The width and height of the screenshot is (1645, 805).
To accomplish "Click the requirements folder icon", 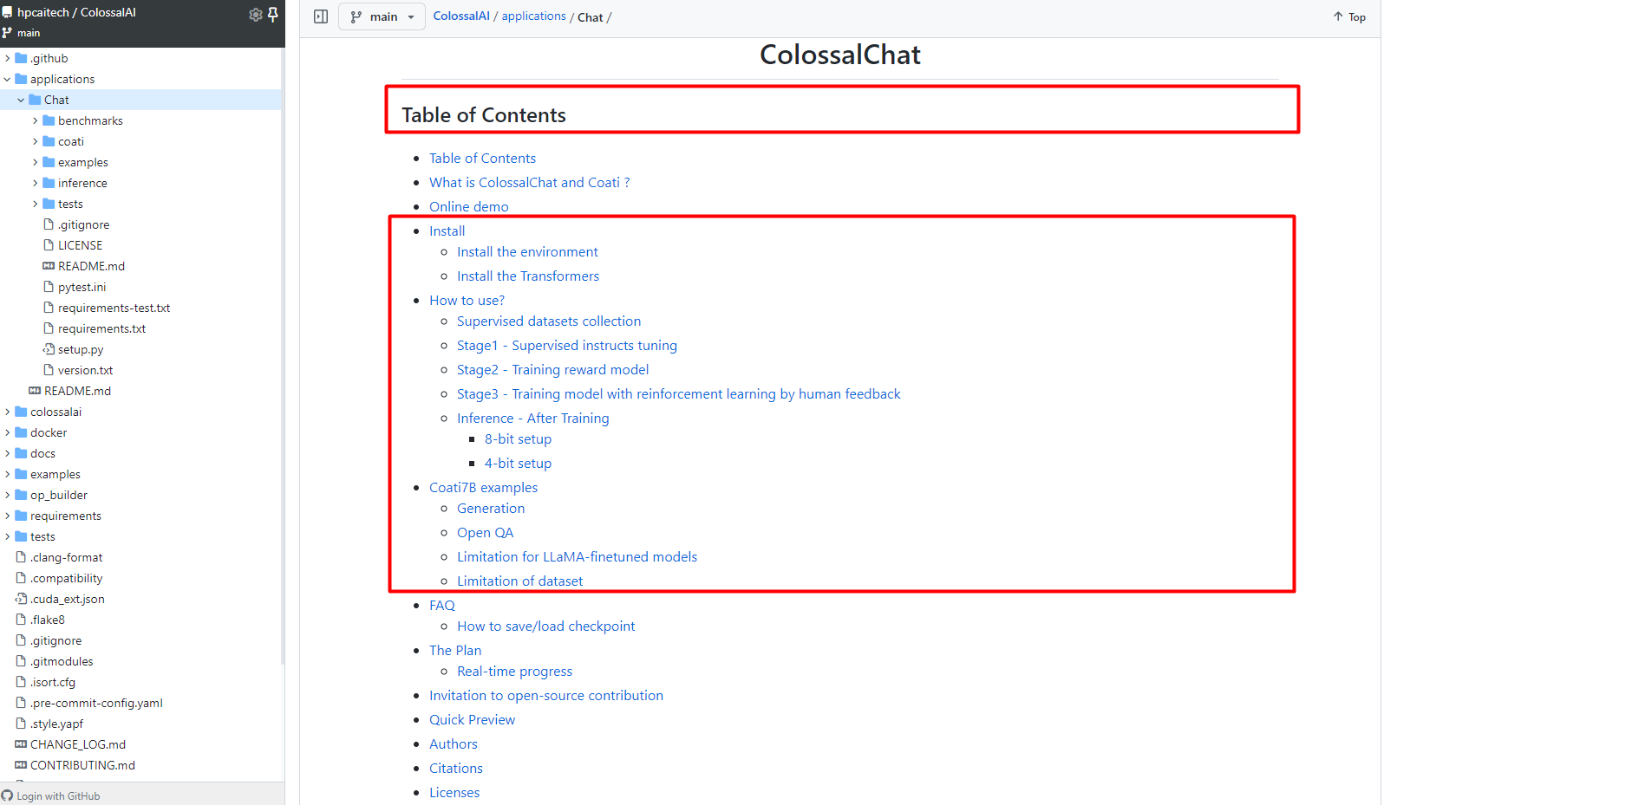I will (21, 516).
